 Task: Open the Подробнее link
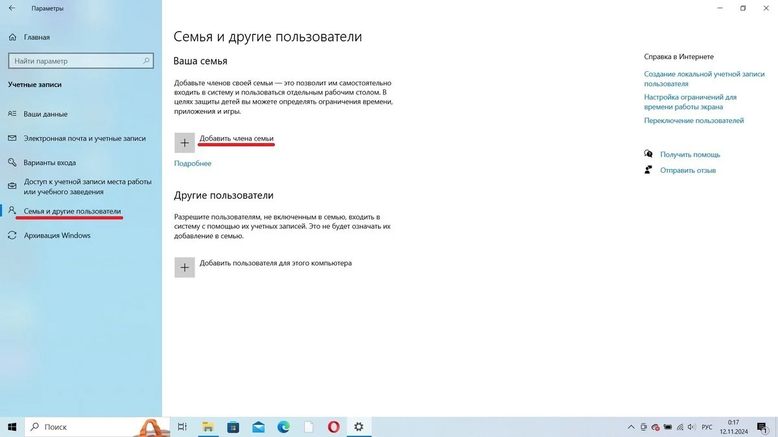coord(193,163)
